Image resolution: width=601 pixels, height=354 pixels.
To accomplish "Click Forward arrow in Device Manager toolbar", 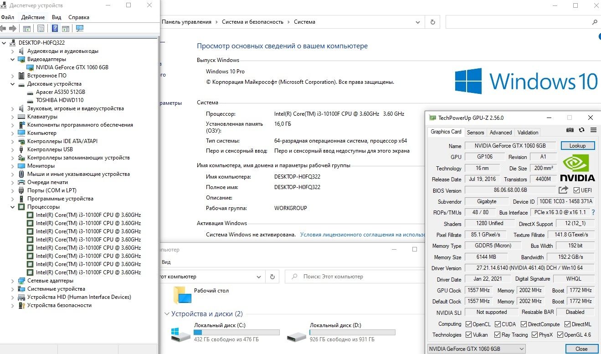I will click(13, 28).
